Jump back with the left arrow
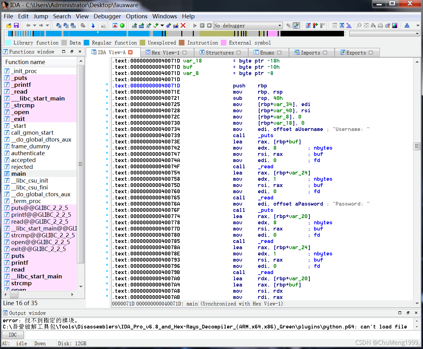Screen dimensions: 423x349 [x=28, y=26]
